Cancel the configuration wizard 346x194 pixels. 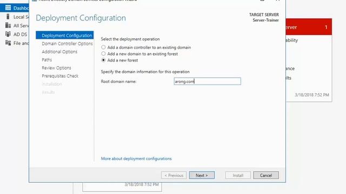[266, 175]
